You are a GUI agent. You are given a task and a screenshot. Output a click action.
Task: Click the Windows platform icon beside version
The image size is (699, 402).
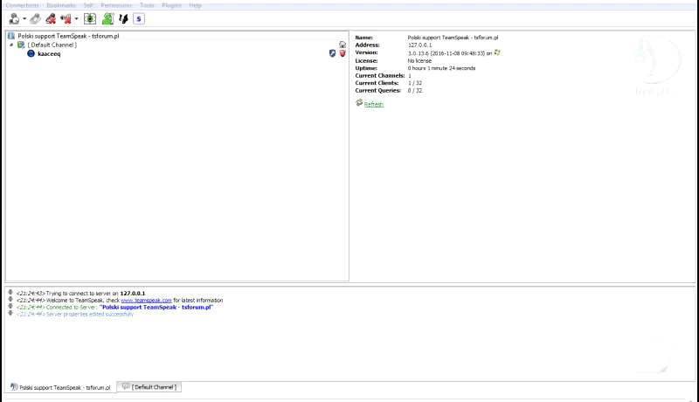click(x=497, y=52)
